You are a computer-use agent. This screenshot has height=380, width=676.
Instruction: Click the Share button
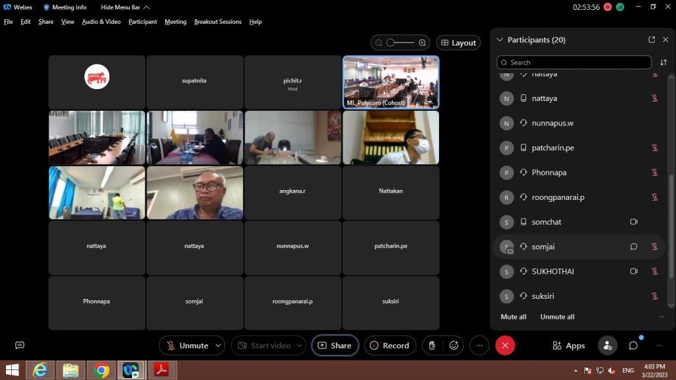pos(335,345)
